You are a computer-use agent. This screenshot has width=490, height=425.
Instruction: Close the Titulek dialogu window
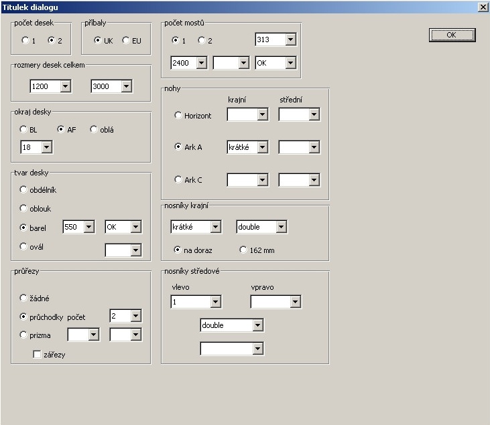coord(483,7)
